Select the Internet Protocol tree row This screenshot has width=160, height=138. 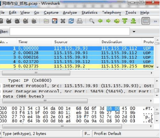click(x=78, y=86)
